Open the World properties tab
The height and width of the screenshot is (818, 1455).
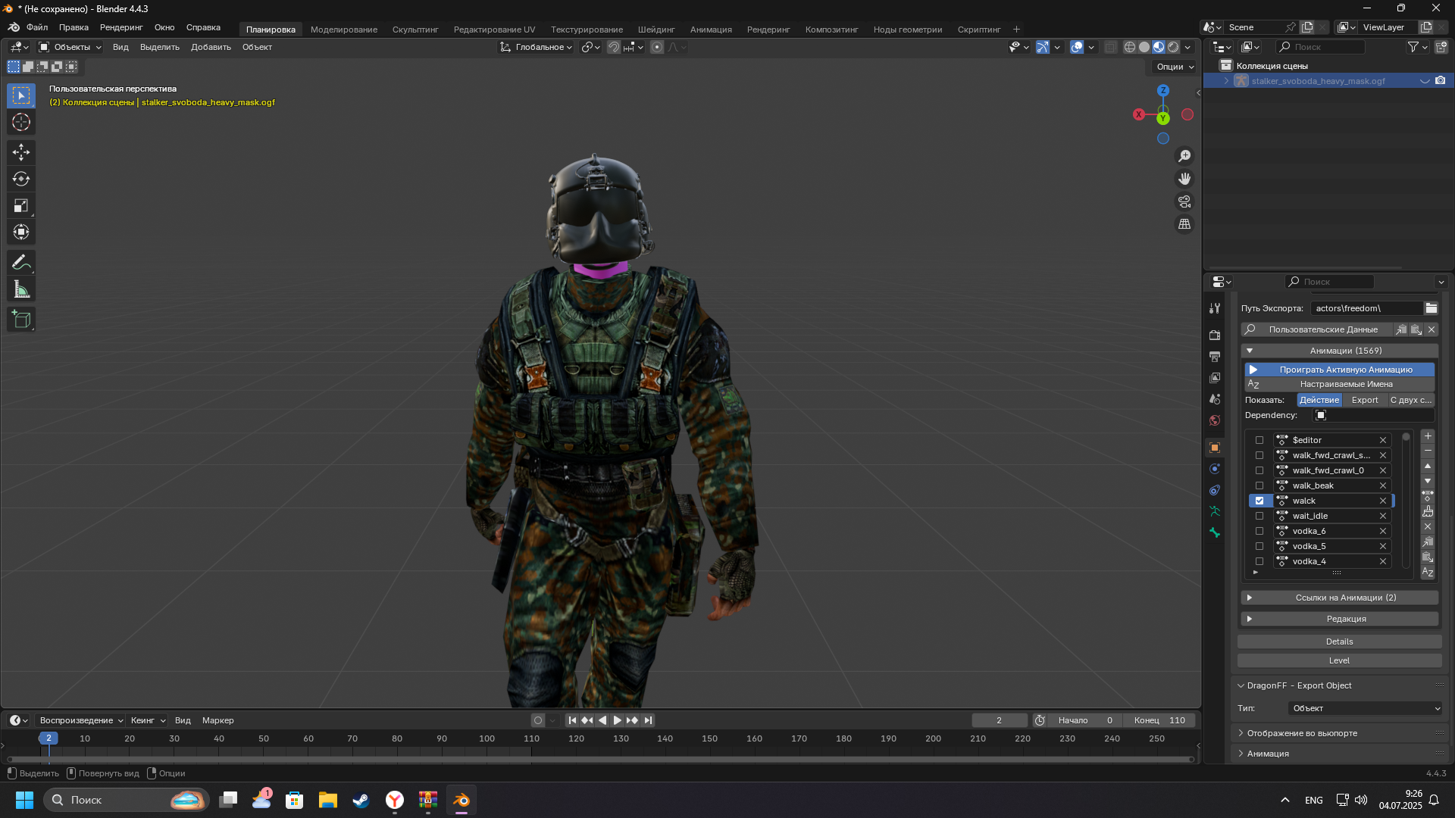click(x=1215, y=420)
